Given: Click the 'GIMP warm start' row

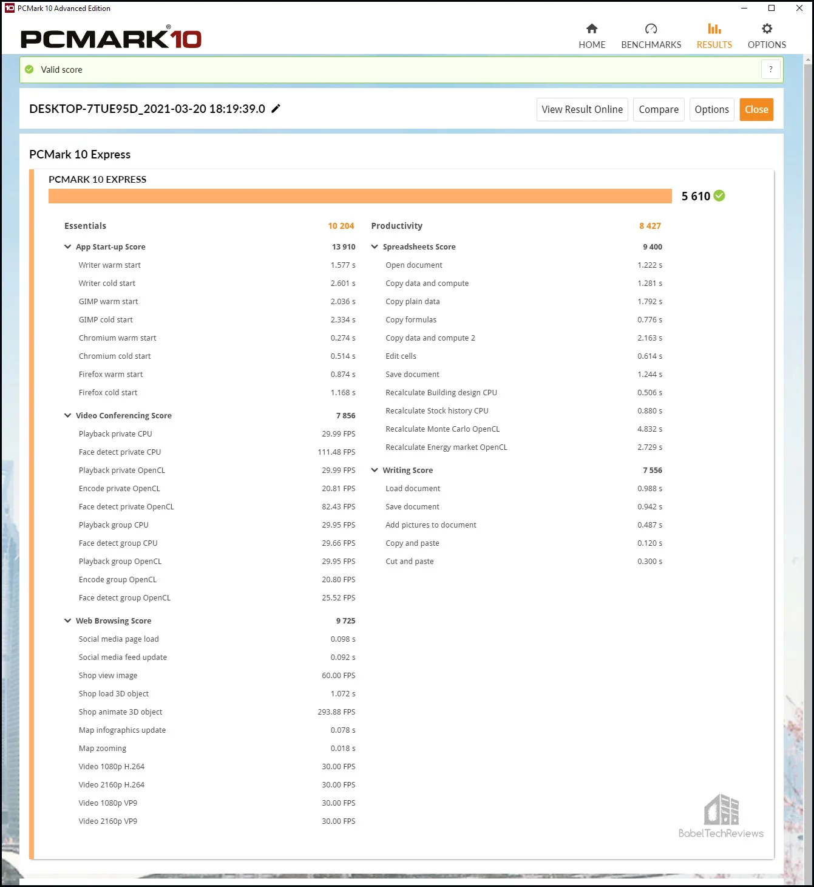Looking at the screenshot, I should pyautogui.click(x=217, y=302).
